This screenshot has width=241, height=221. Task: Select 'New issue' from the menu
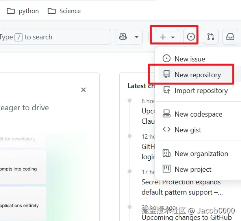coord(200,59)
